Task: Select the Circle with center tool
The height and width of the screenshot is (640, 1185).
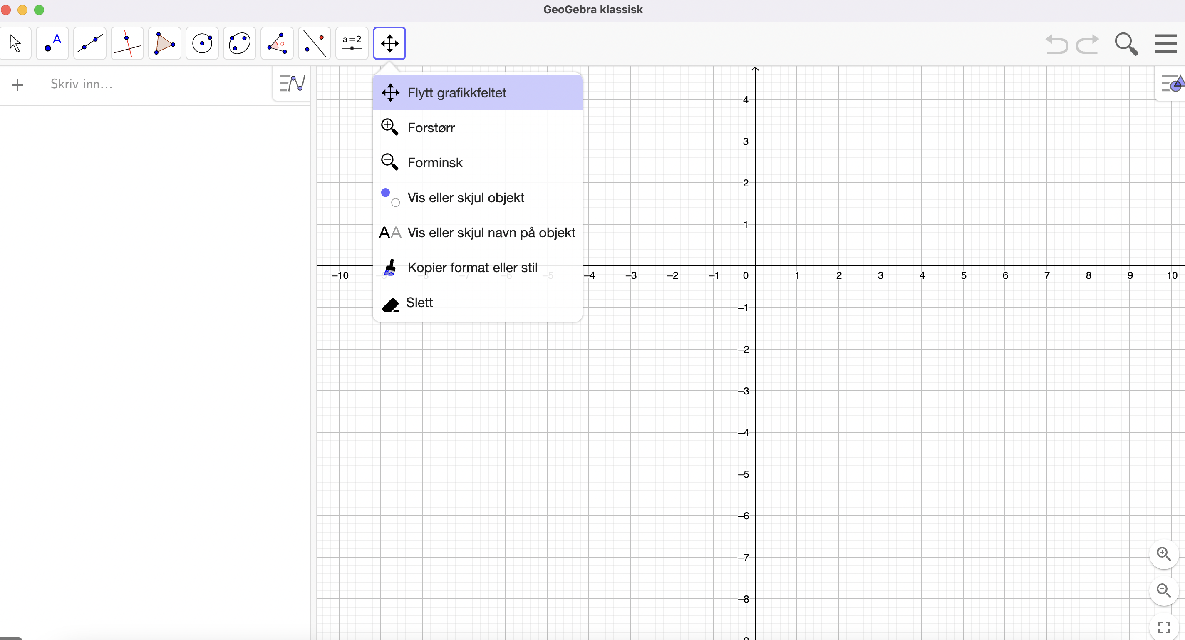Action: [x=202, y=44]
